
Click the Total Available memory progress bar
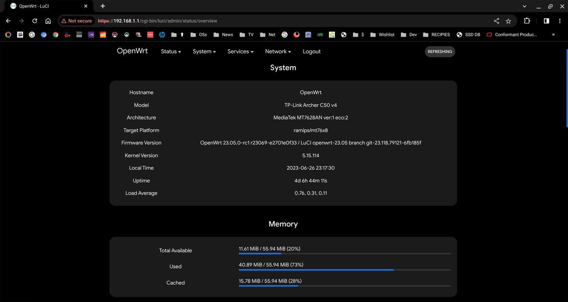[345, 254]
